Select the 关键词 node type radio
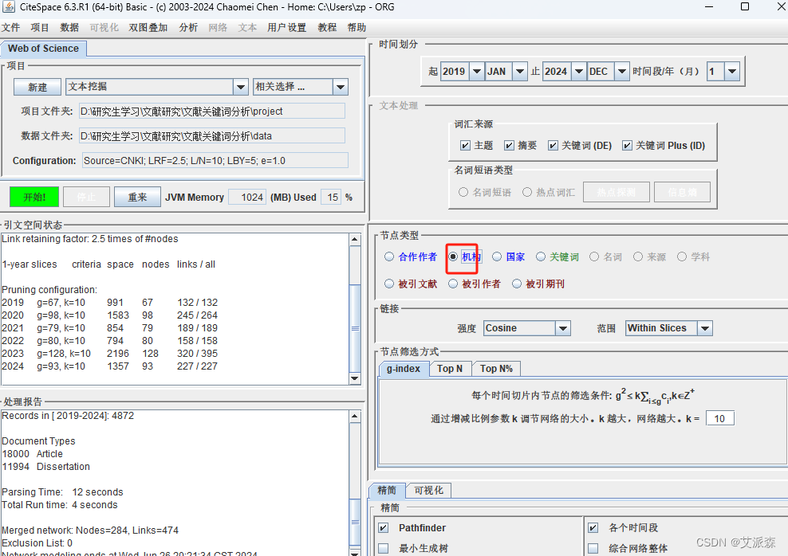 [540, 257]
